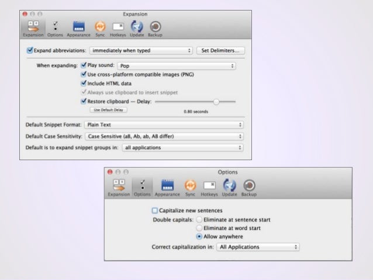Enable Capitalize new sentences checkbox

[154, 210]
